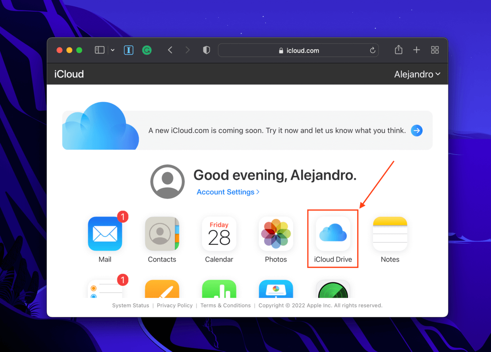Click the green zoom window button

79,50
